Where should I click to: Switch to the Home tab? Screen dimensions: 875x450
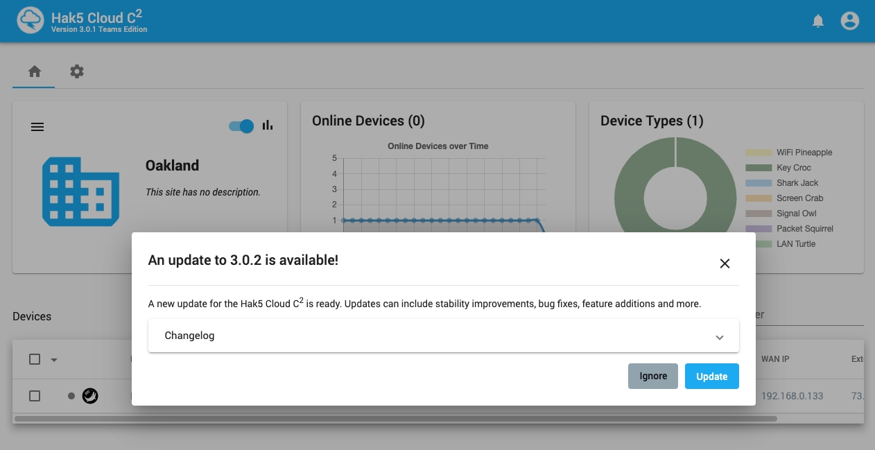34,71
